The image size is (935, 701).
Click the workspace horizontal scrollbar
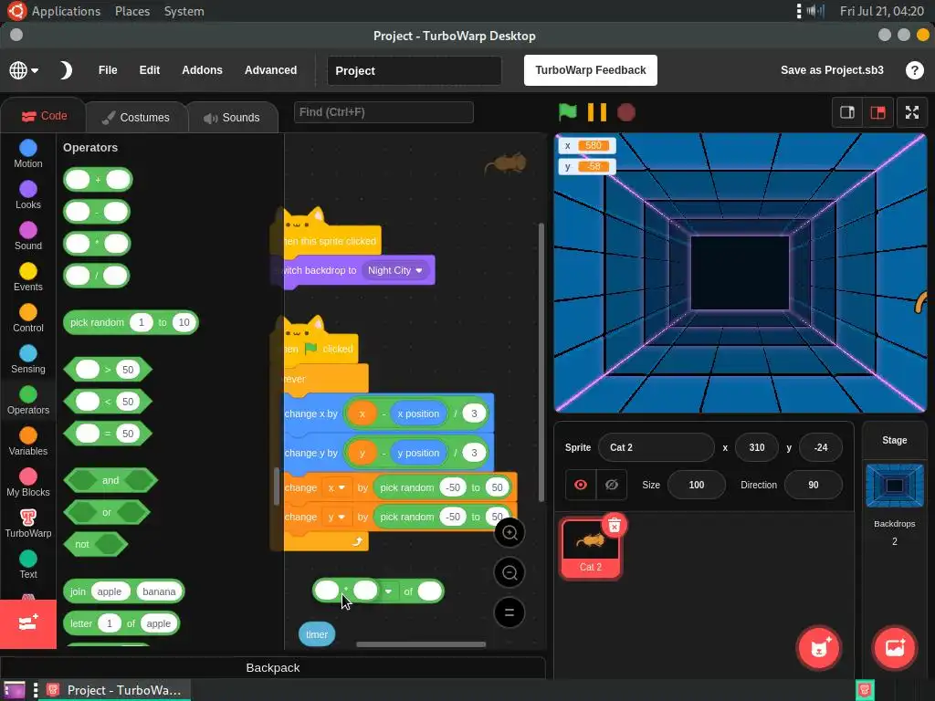[421, 643]
